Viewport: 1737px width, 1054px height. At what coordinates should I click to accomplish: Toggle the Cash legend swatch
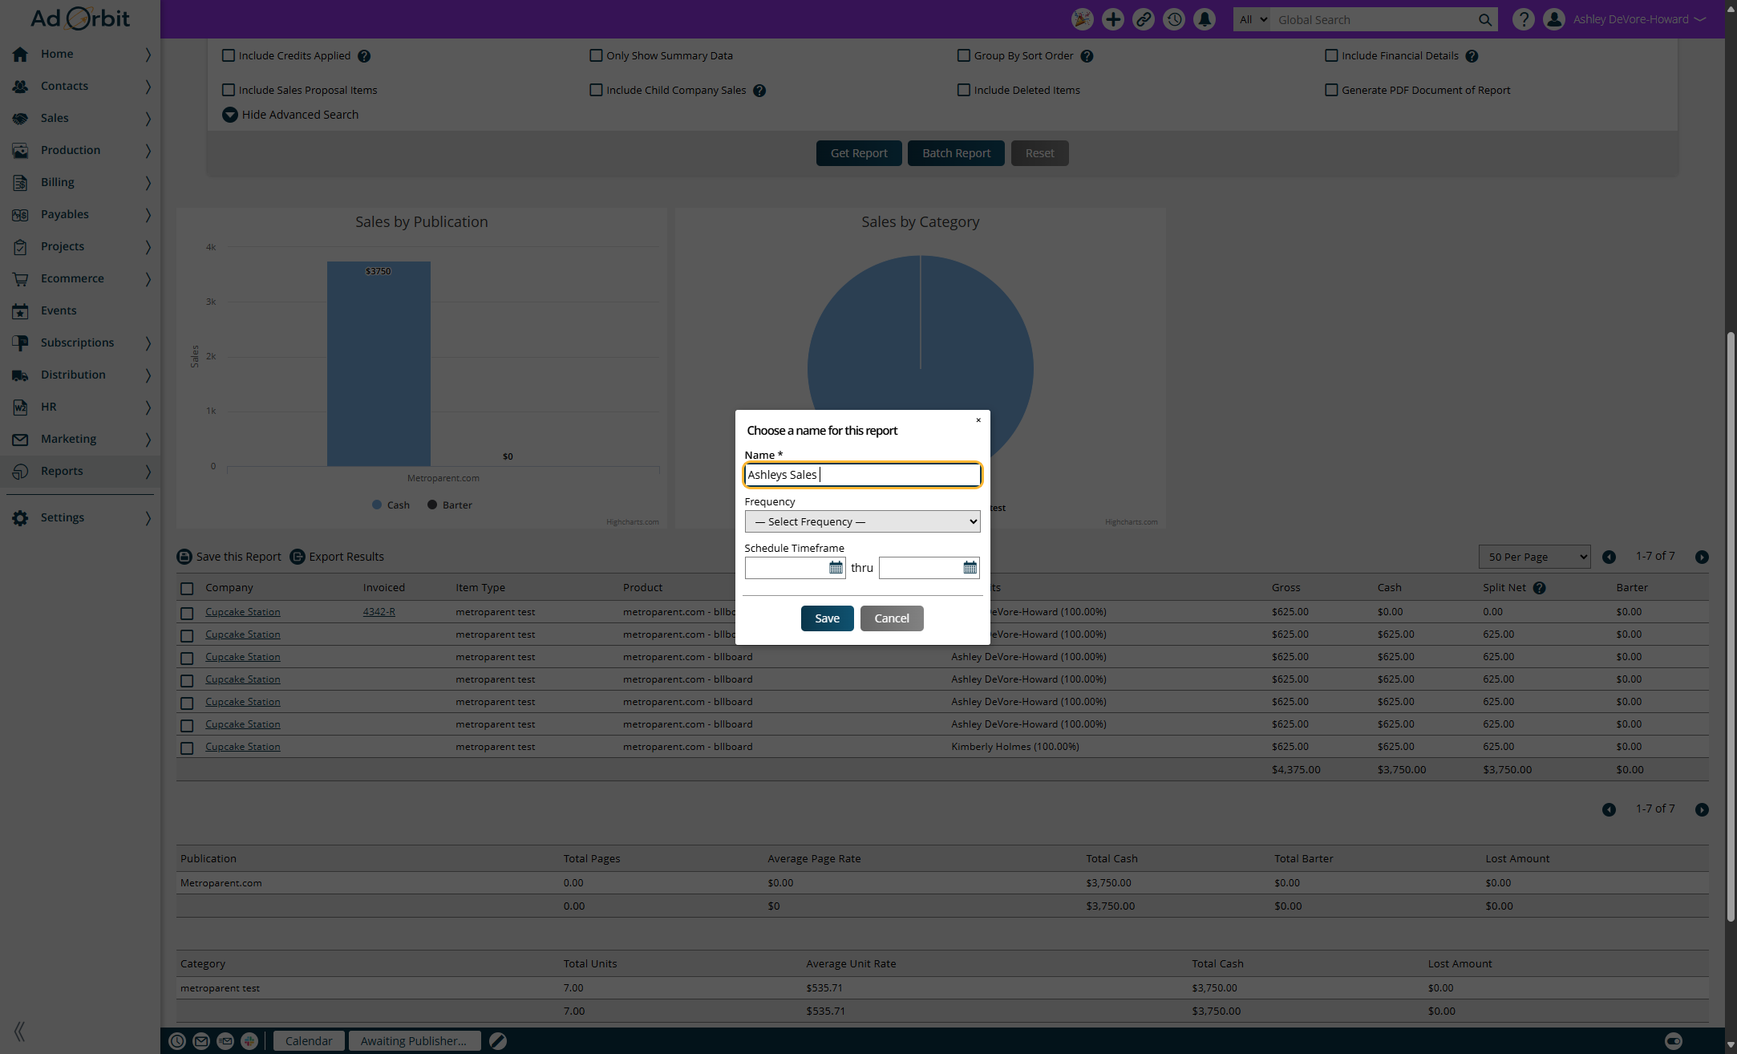377,505
